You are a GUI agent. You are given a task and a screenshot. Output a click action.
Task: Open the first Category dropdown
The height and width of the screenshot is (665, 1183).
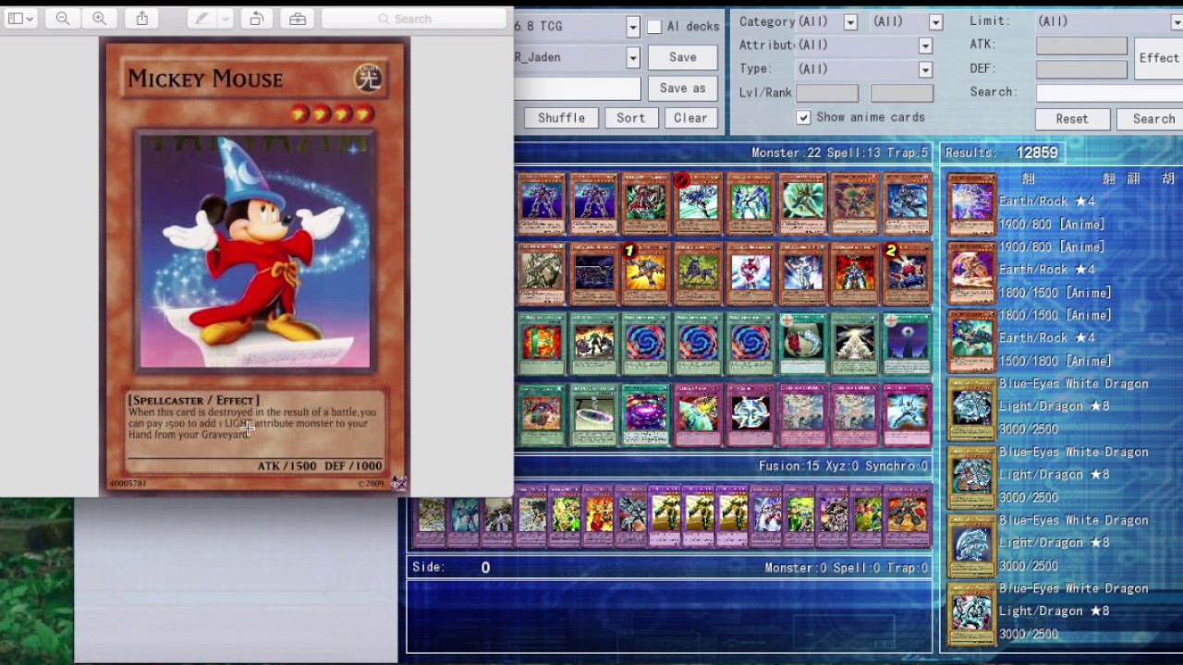click(850, 21)
